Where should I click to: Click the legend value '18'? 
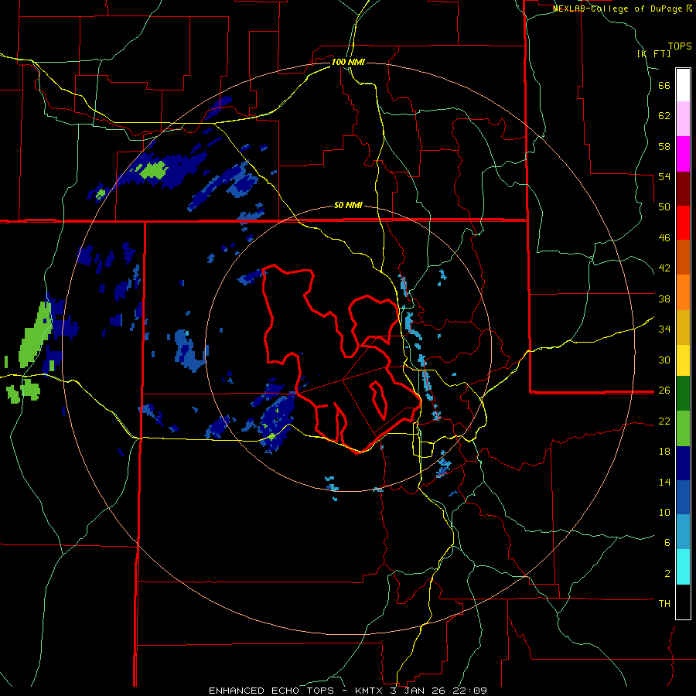[664, 452]
